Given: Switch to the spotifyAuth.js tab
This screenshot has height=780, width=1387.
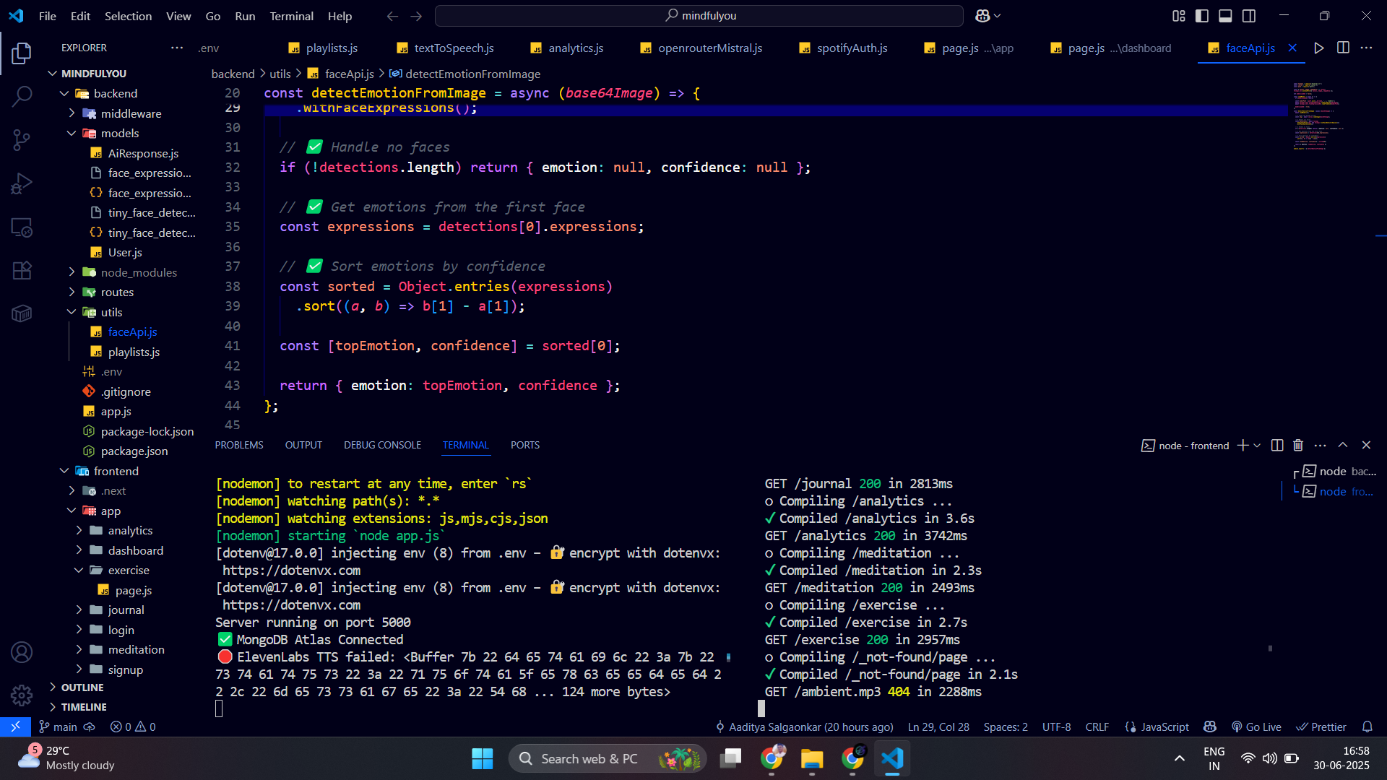Looking at the screenshot, I should pyautogui.click(x=851, y=48).
